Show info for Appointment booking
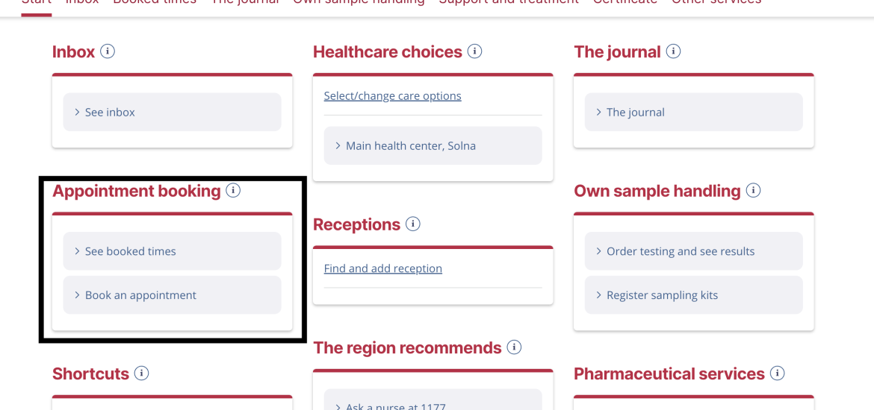Viewport: 874px width, 410px height. tap(233, 191)
